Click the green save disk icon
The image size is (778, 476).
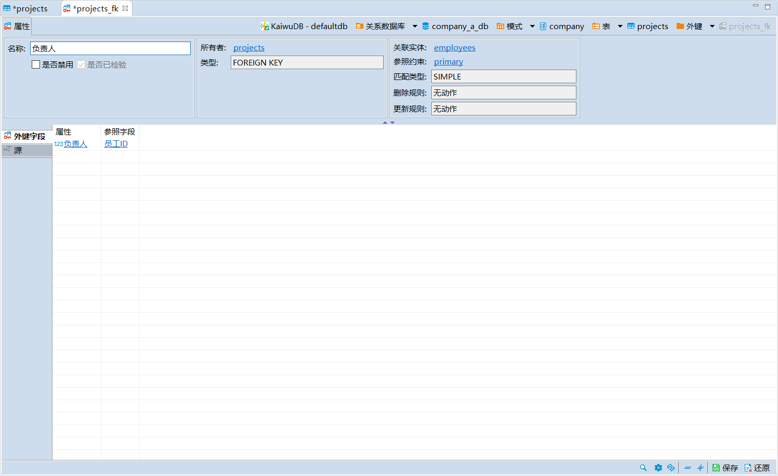[x=716, y=468]
